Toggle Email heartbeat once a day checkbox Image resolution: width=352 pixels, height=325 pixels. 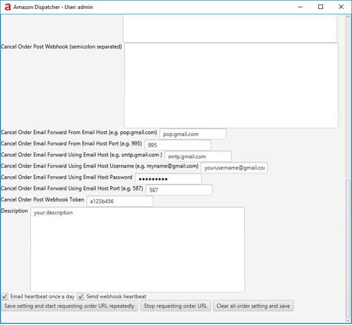coord(5,296)
